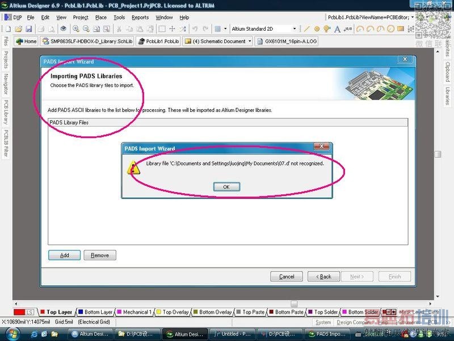This screenshot has height=341, width=454.
Task: Click the zoom area magnifier icon
Action: [x=96, y=29]
